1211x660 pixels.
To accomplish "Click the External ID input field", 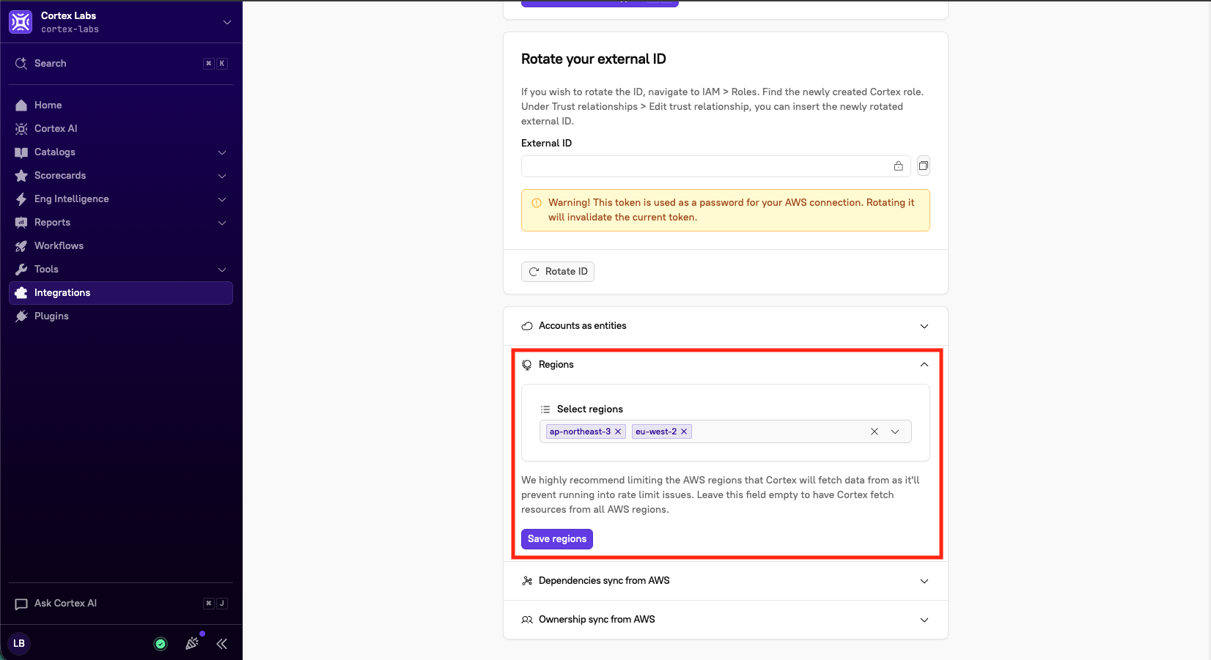I will 715,166.
